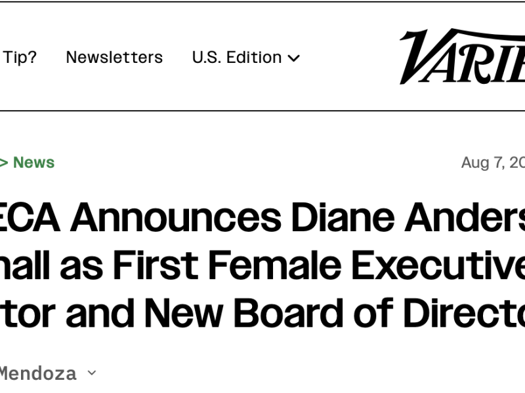Viewport: 525px width, 393px height.
Task: Open the Tip? link
Action: coord(20,57)
